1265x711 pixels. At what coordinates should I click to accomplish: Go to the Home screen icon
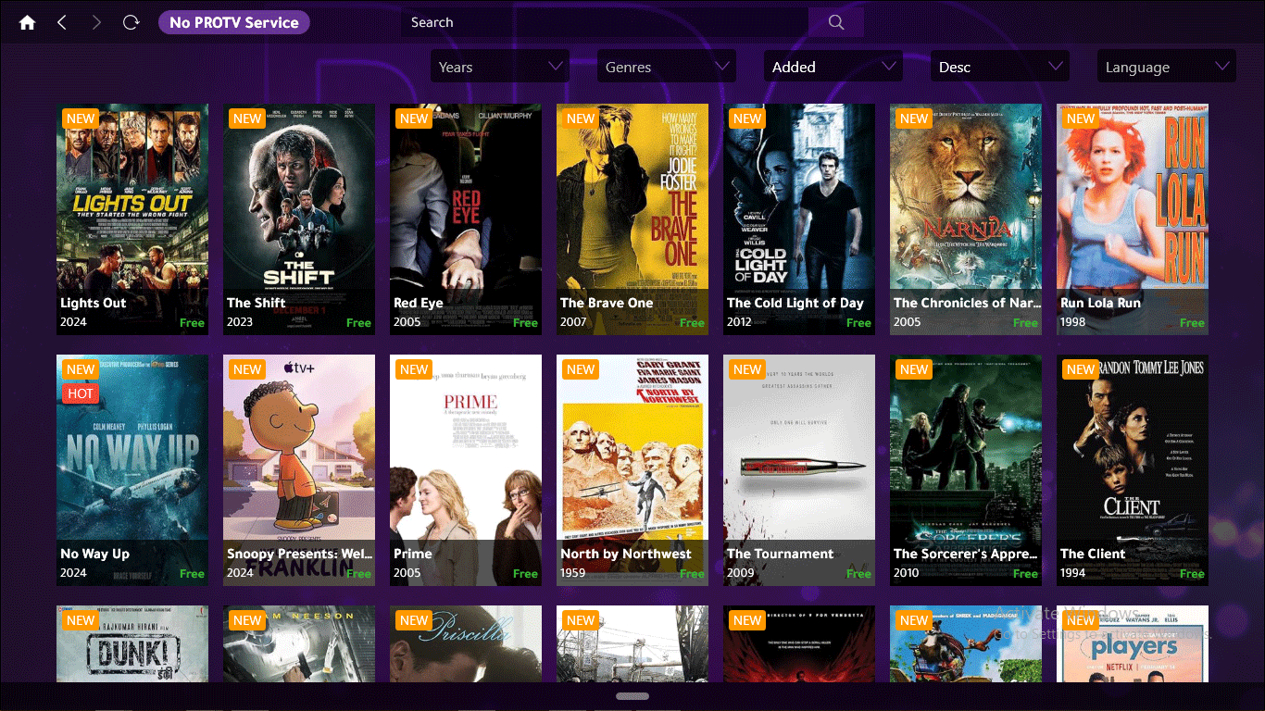[27, 22]
